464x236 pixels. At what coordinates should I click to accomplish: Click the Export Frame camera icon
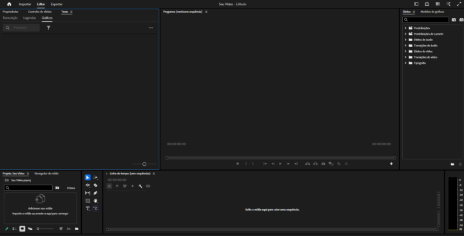tap(323, 163)
